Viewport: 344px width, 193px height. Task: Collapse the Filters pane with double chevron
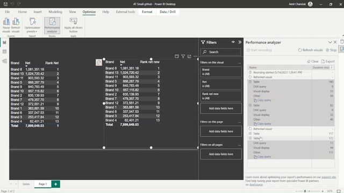click(240, 42)
